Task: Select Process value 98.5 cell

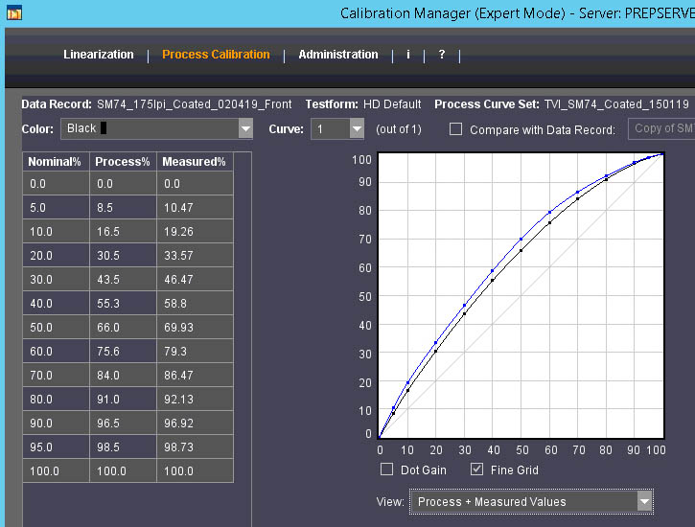Action: 123,447
